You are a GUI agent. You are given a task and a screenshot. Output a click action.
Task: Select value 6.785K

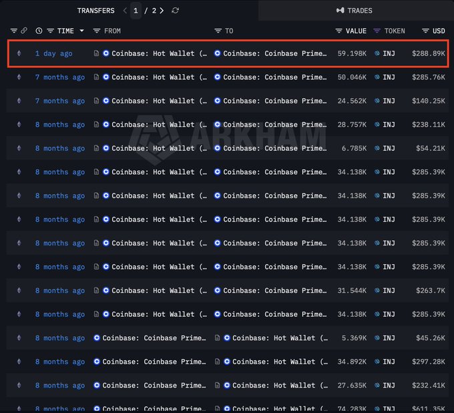click(354, 149)
